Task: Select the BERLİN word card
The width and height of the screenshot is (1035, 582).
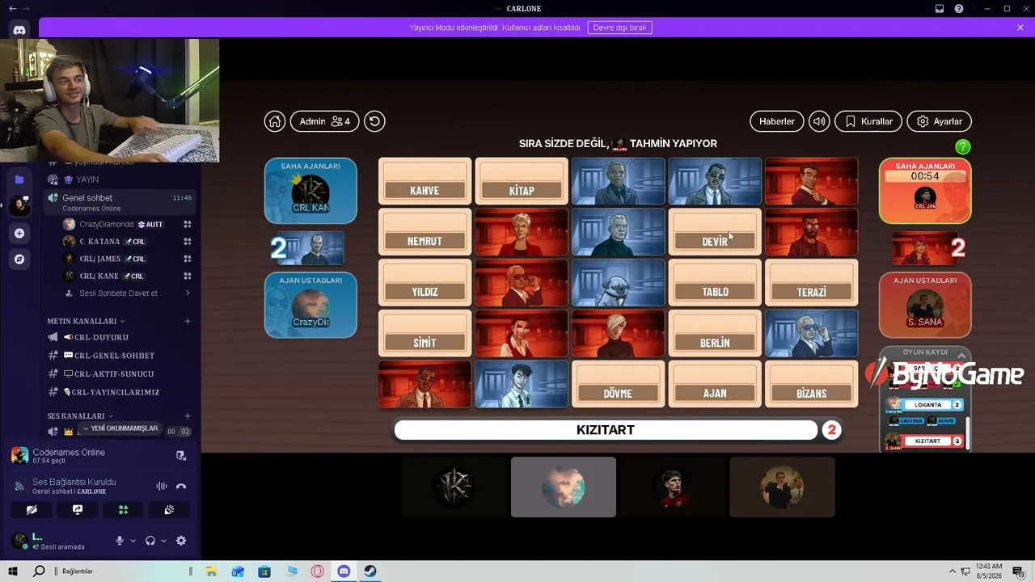Action: point(715,333)
